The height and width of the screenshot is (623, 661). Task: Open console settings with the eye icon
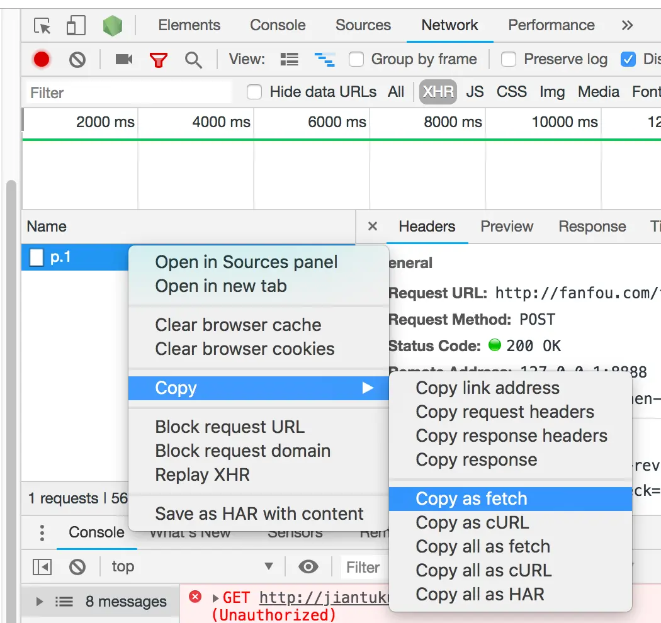308,566
